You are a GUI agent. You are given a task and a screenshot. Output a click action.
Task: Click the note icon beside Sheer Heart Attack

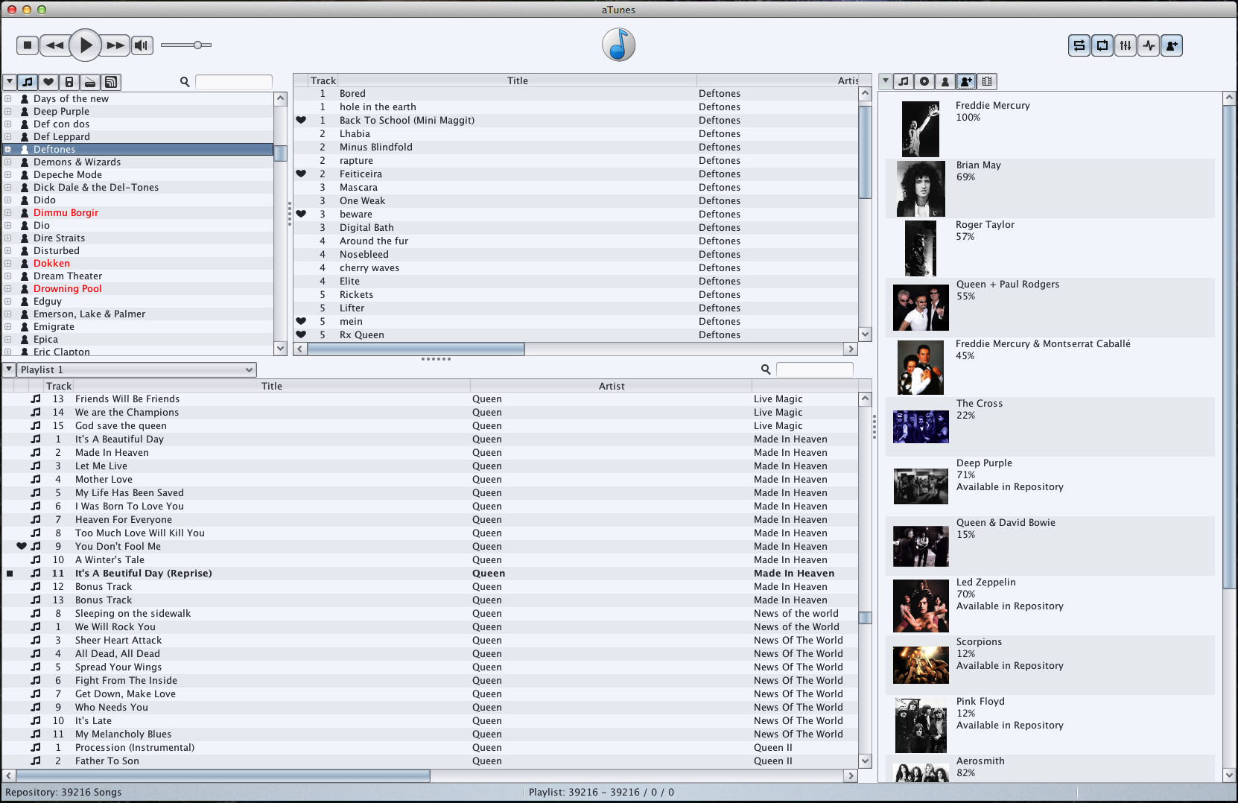36,641
